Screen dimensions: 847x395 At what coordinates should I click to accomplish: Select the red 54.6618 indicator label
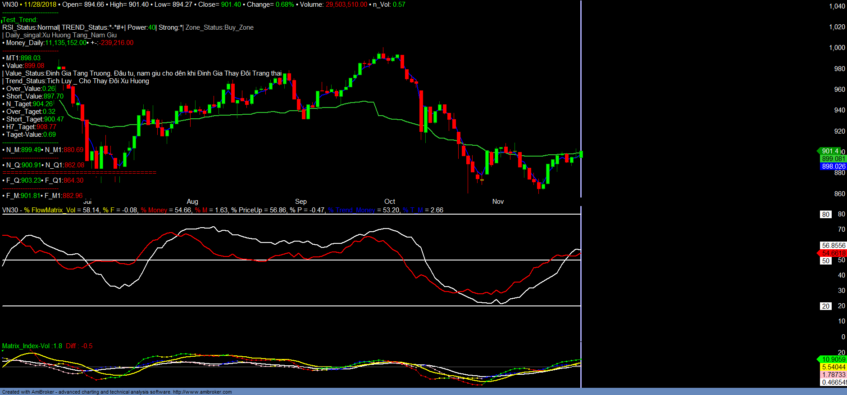pyautogui.click(x=833, y=253)
